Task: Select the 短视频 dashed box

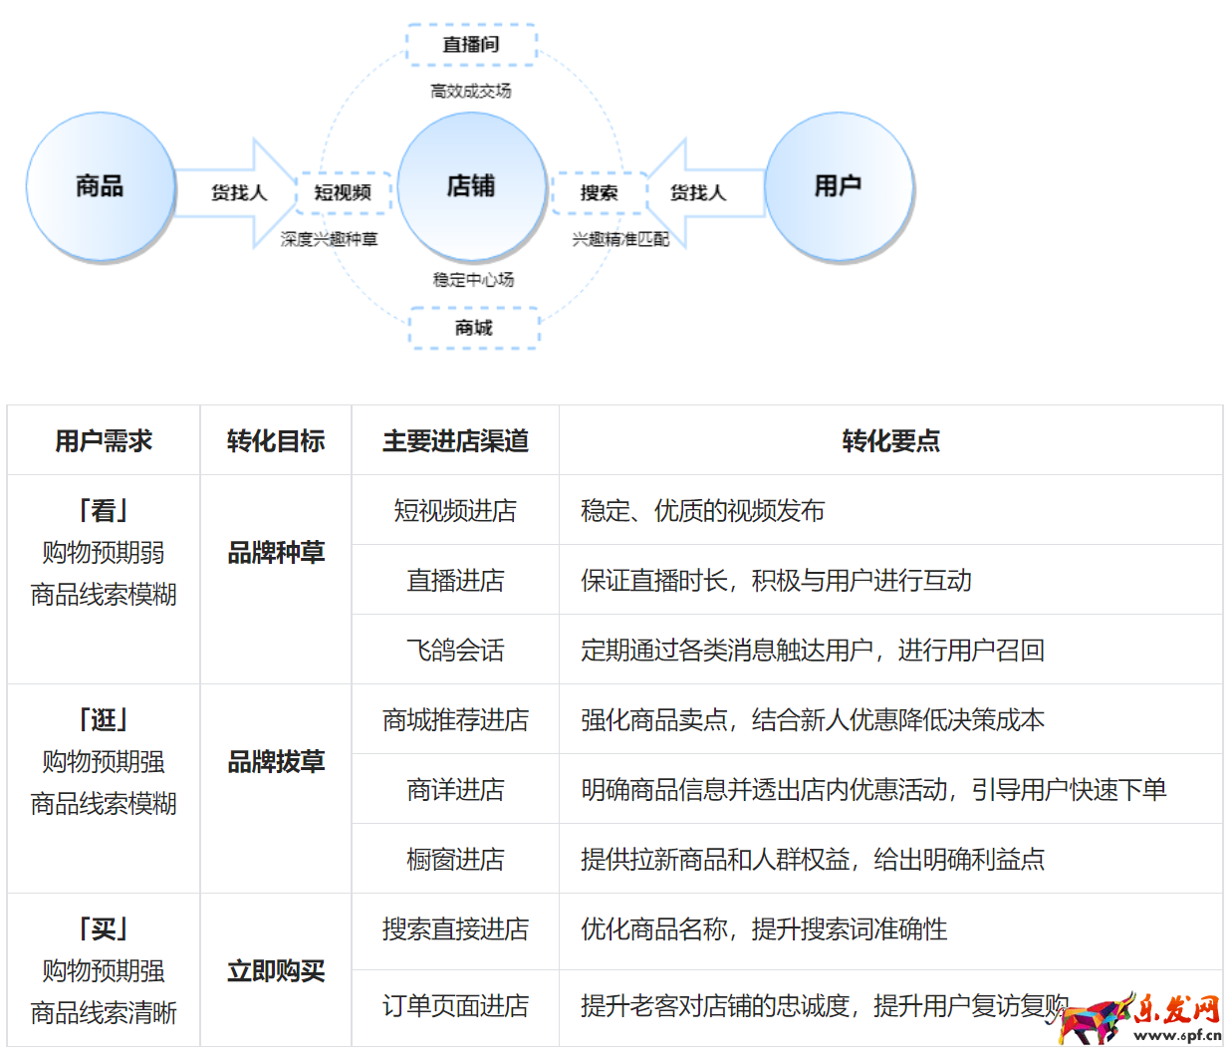Action: click(343, 192)
